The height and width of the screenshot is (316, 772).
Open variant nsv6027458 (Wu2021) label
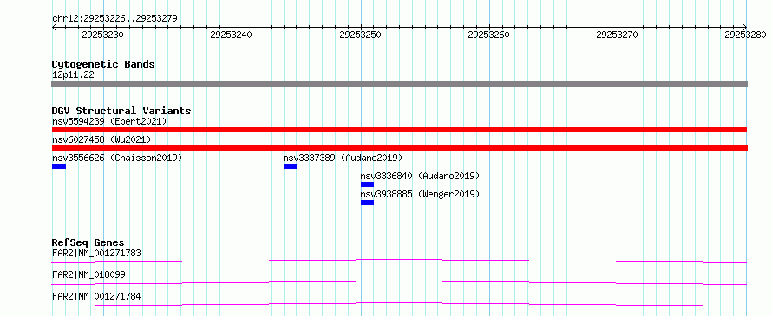click(101, 139)
